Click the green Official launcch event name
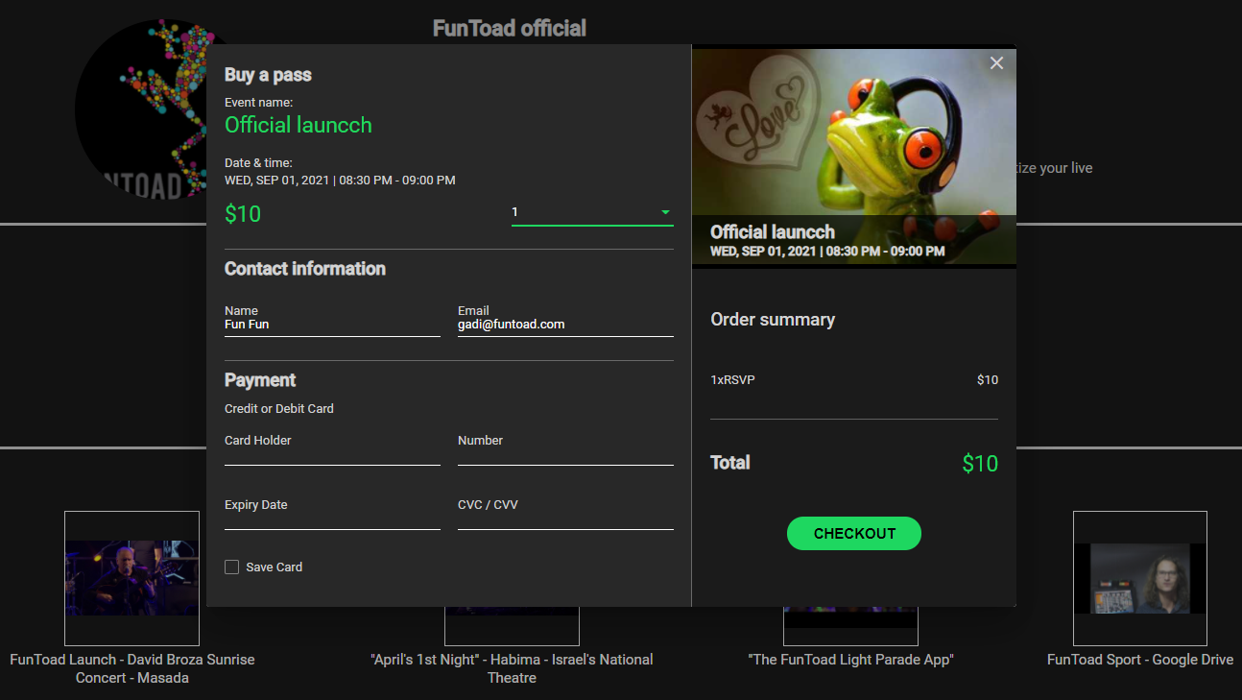Image resolution: width=1242 pixels, height=700 pixels. pyautogui.click(x=299, y=125)
